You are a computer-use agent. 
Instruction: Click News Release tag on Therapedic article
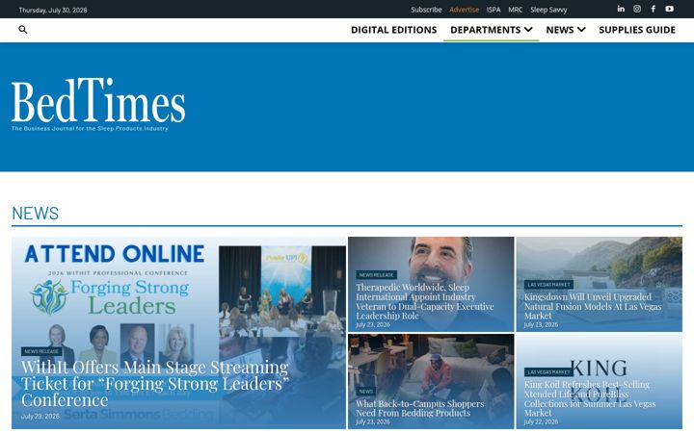(376, 275)
